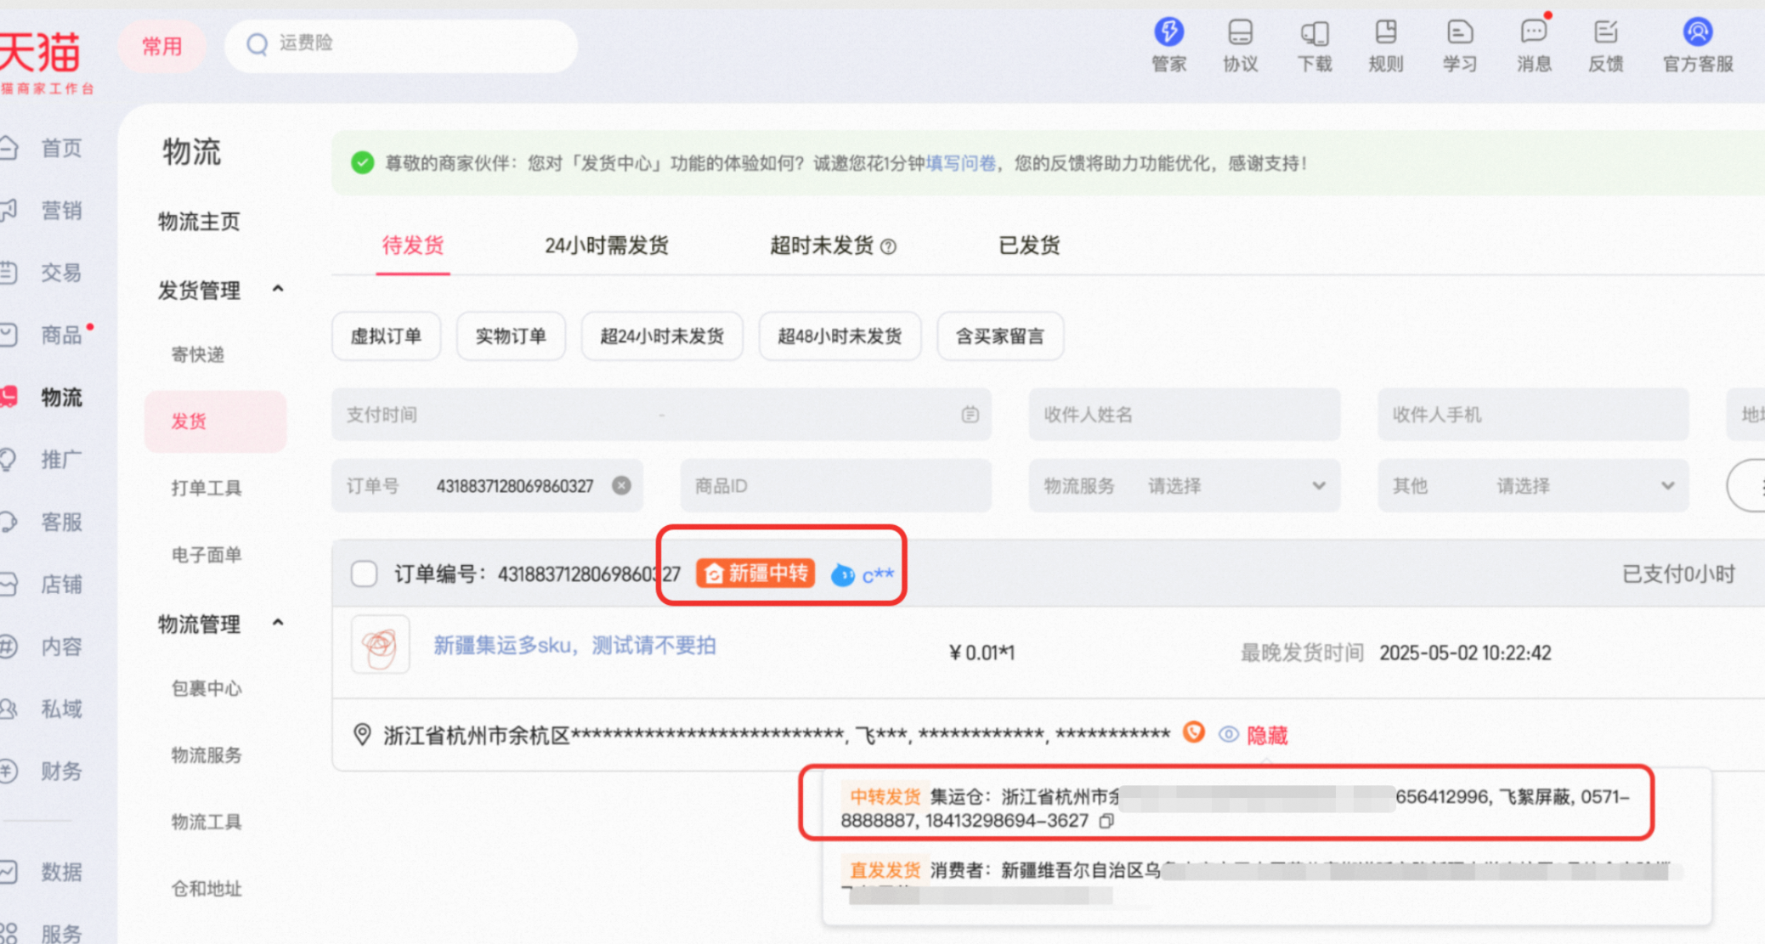Screen dimensions: 1765x944
Task: Click the 支付时间 date range field
Action: (x=661, y=415)
